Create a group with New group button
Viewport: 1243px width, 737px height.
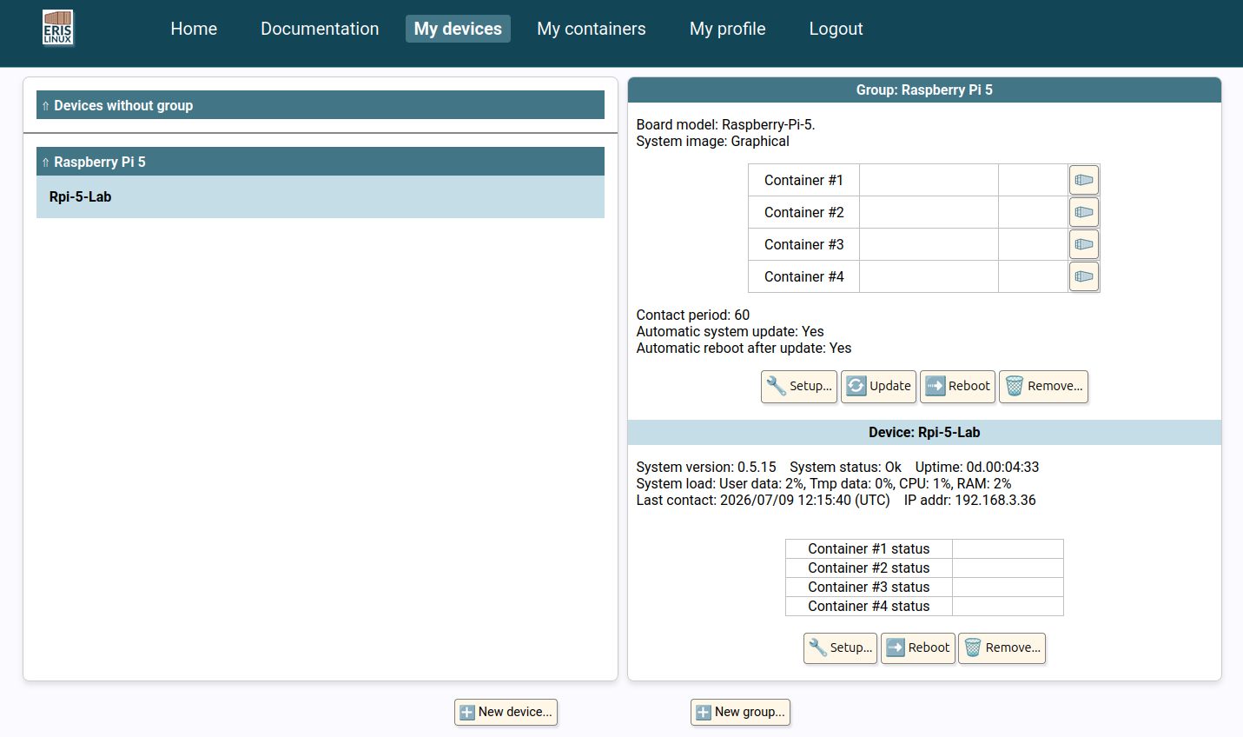[x=740, y=713]
